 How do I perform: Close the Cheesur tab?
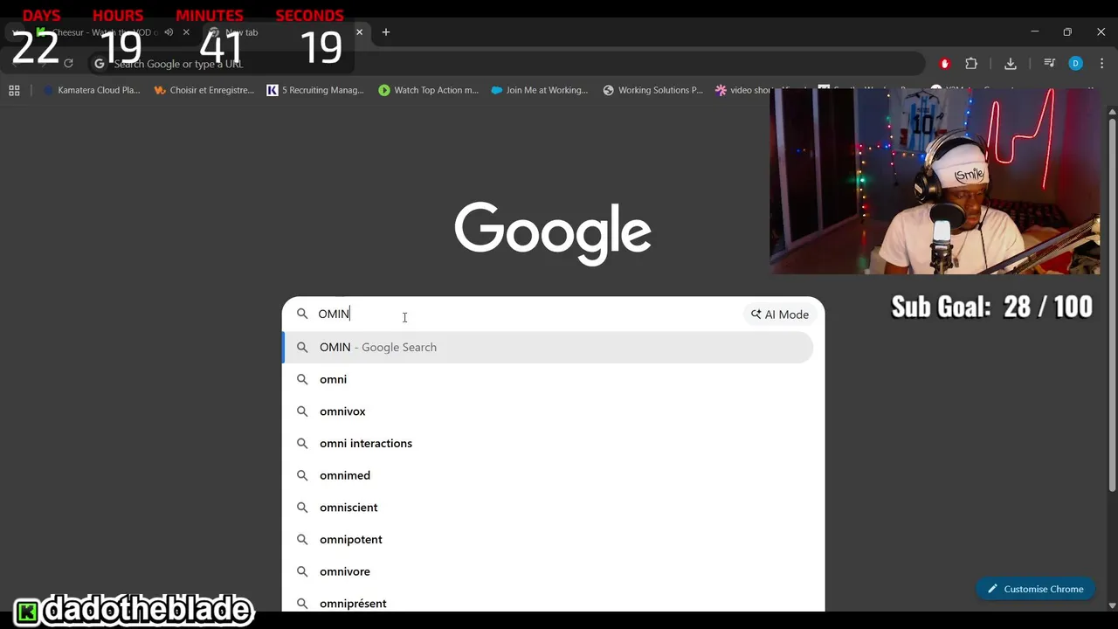(x=186, y=32)
